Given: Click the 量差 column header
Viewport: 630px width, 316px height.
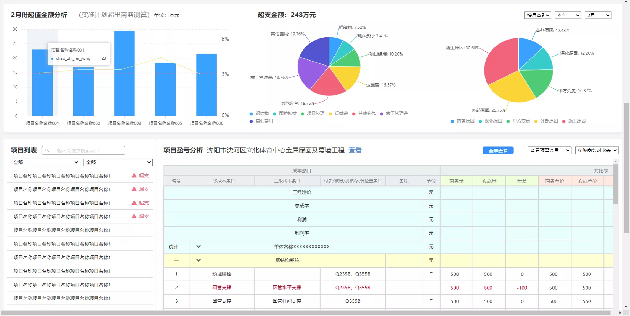Looking at the screenshot, I should coord(522,181).
